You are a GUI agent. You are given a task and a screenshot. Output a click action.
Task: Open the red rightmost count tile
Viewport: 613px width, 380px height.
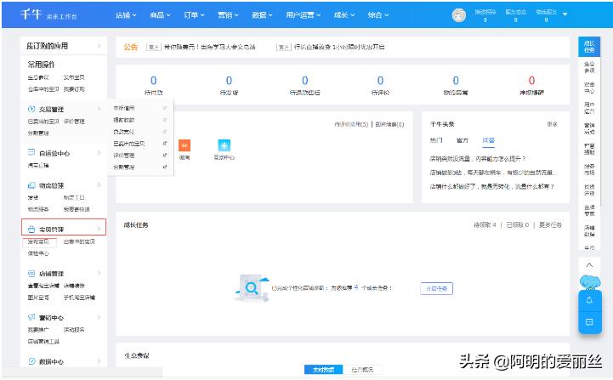[x=531, y=85]
